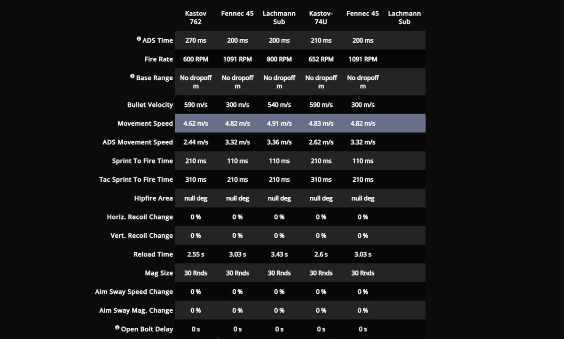Click the Open Bolt Delay info icon

[x=117, y=328]
